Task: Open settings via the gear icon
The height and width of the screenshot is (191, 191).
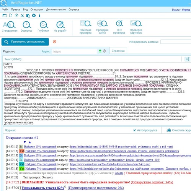Action: (34, 16)
